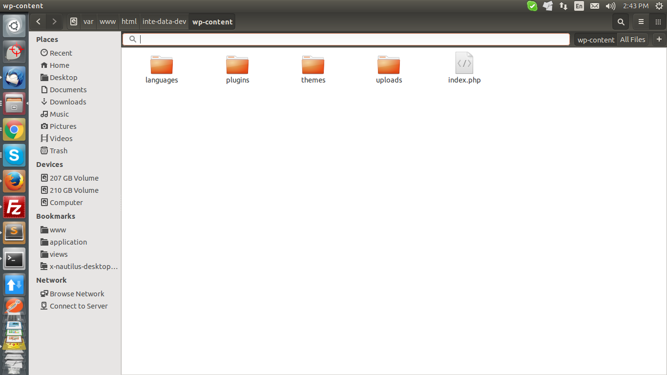The height and width of the screenshot is (375, 667).
Task: Toggle search scope to wp-content
Action: pos(596,40)
